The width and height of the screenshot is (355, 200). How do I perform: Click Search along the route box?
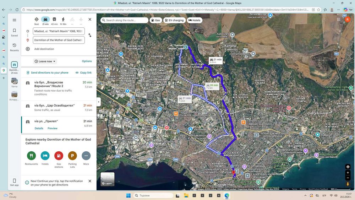click(x=124, y=20)
